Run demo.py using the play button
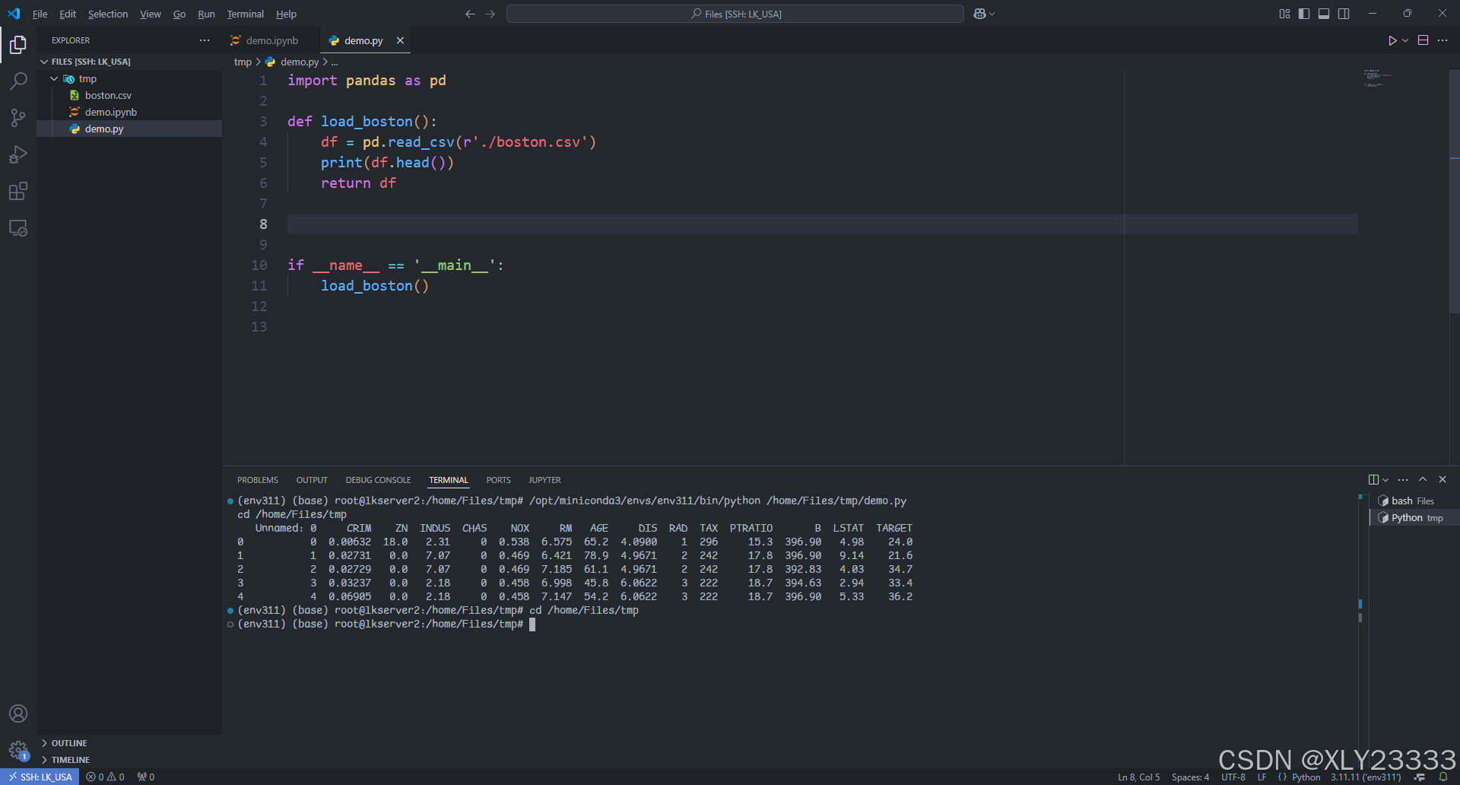This screenshot has height=785, width=1460. click(x=1392, y=40)
